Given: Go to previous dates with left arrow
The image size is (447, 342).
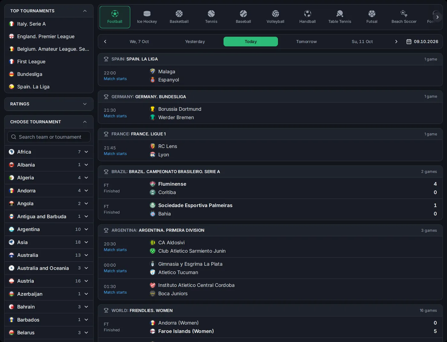Looking at the screenshot, I should 105,42.
